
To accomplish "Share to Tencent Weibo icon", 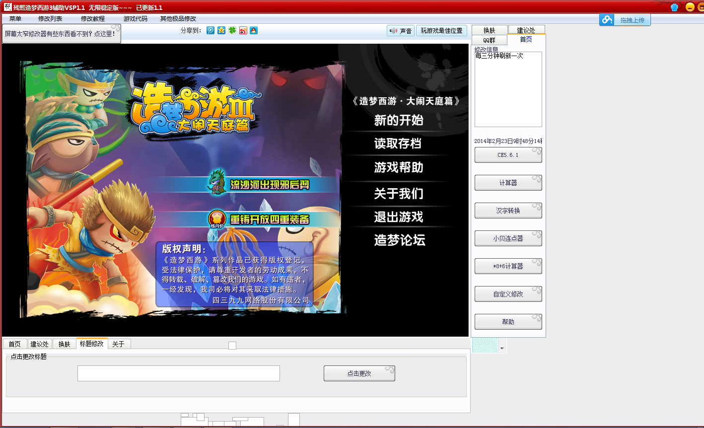I will (211, 30).
